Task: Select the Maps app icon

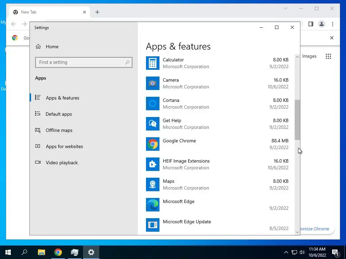Action: (152, 184)
